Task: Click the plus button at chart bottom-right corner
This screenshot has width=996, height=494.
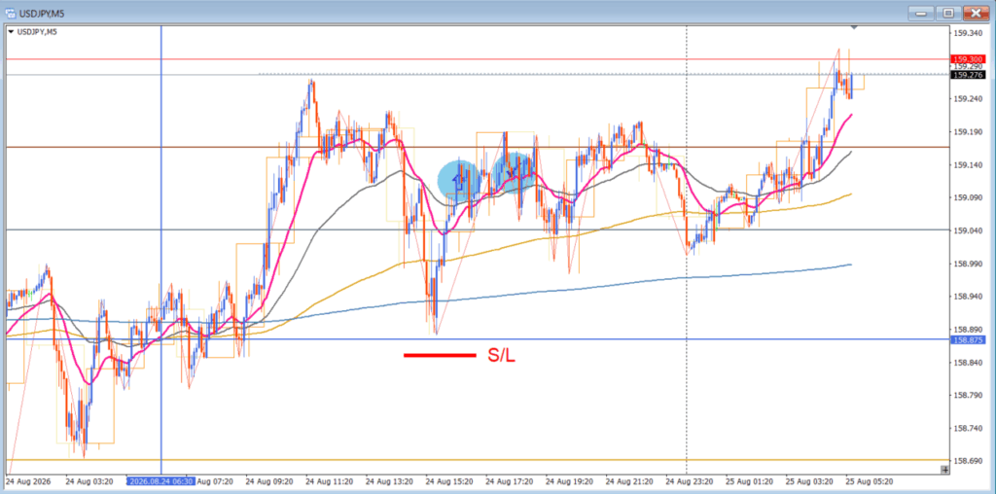Action: point(944,470)
